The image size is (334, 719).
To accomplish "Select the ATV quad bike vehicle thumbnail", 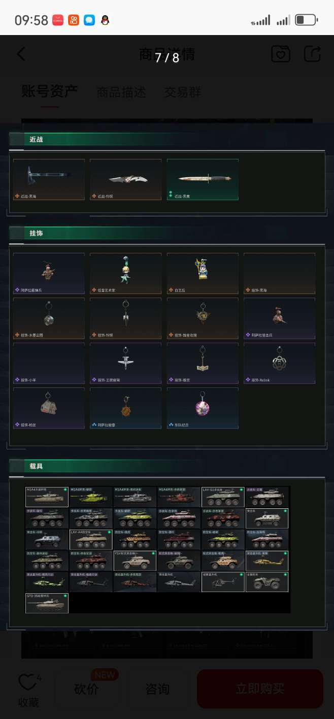I will 267,582.
